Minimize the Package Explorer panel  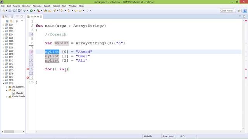pyautogui.click(x=17, y=16)
